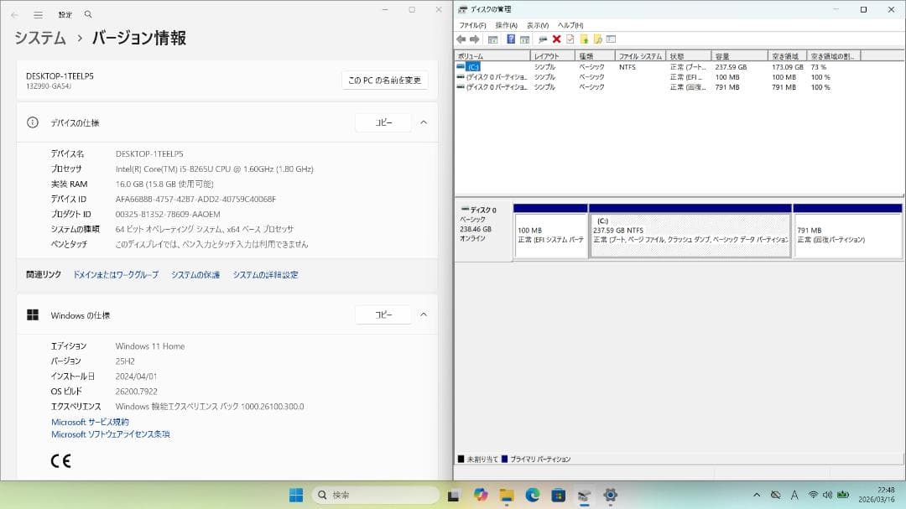Copy device specifications with コピー button
906x509 pixels.
click(383, 122)
